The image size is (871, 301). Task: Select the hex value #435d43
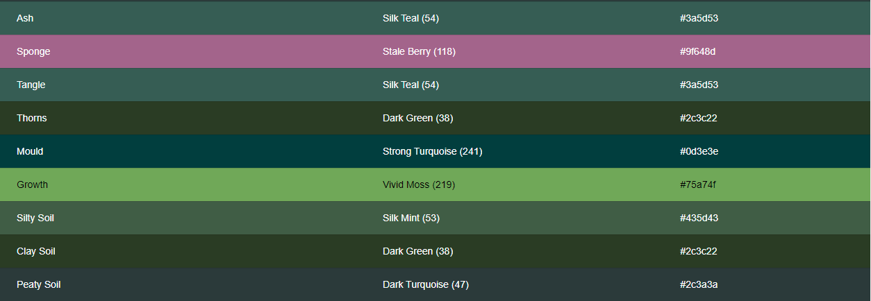click(699, 218)
